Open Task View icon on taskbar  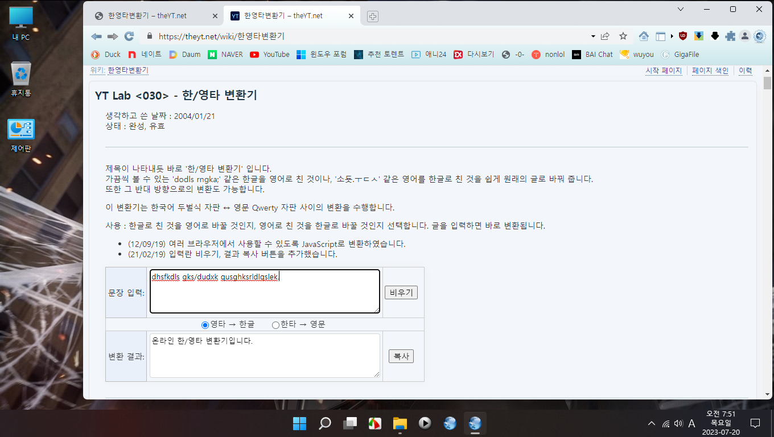[350, 423]
